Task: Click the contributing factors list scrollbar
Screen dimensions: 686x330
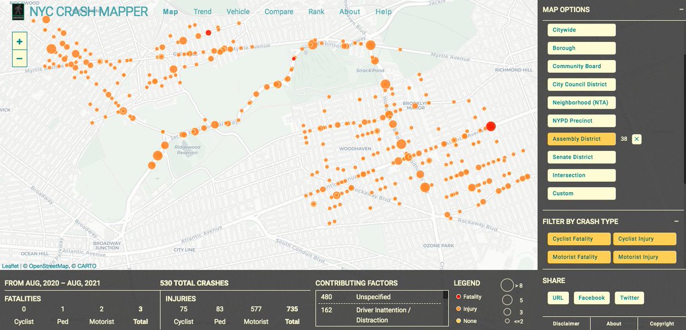Action: click(x=445, y=296)
